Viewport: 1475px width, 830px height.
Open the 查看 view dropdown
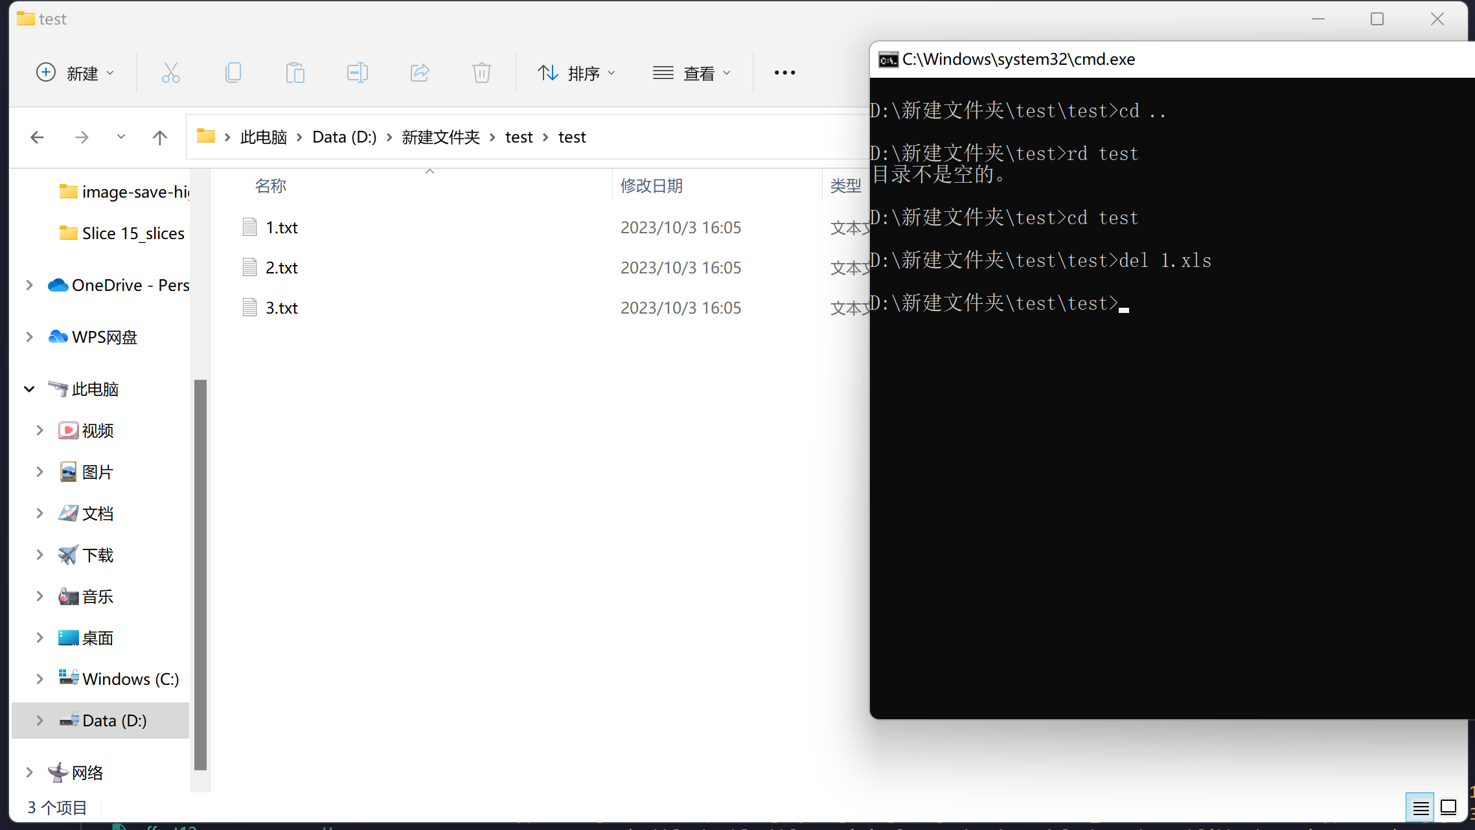692,73
